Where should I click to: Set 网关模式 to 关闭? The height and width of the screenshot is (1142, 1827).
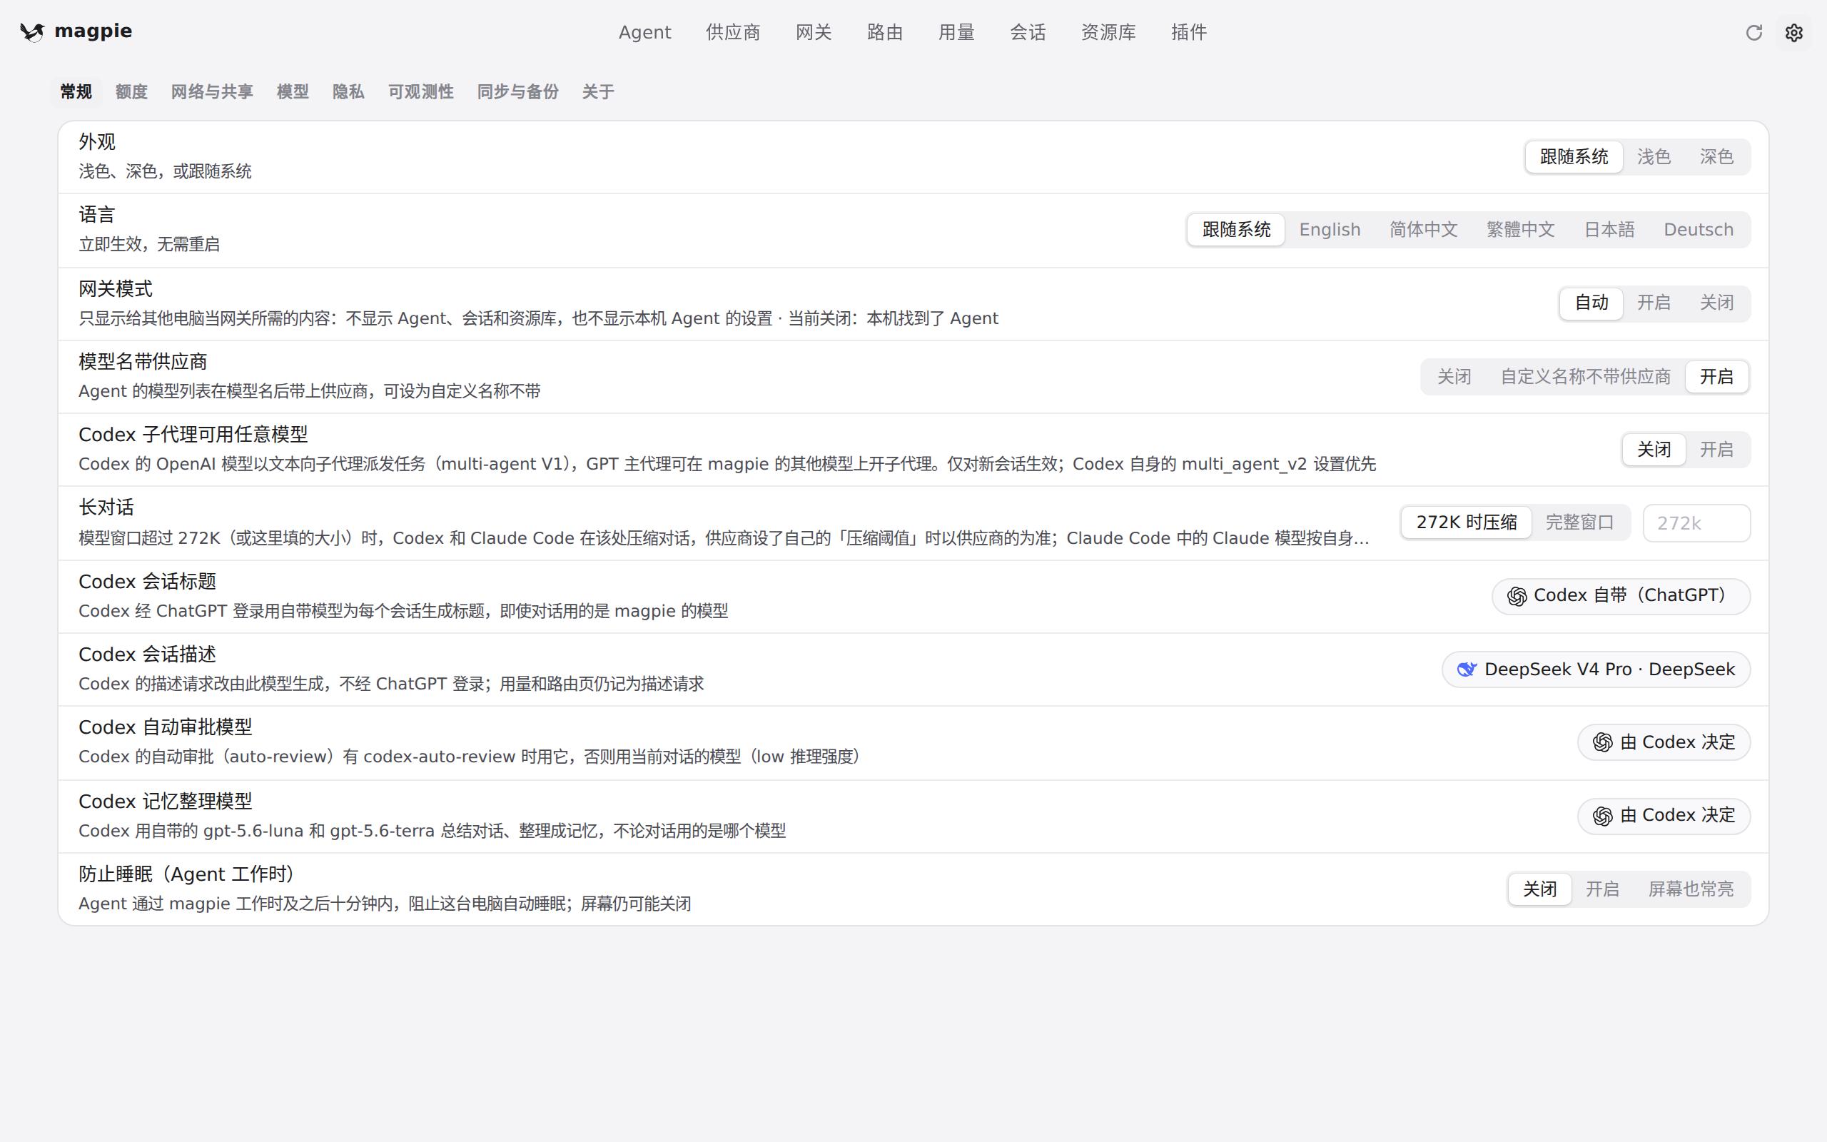[x=1716, y=303]
